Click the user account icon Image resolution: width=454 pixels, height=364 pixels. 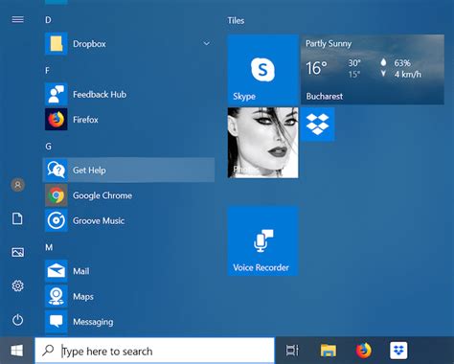(18, 185)
